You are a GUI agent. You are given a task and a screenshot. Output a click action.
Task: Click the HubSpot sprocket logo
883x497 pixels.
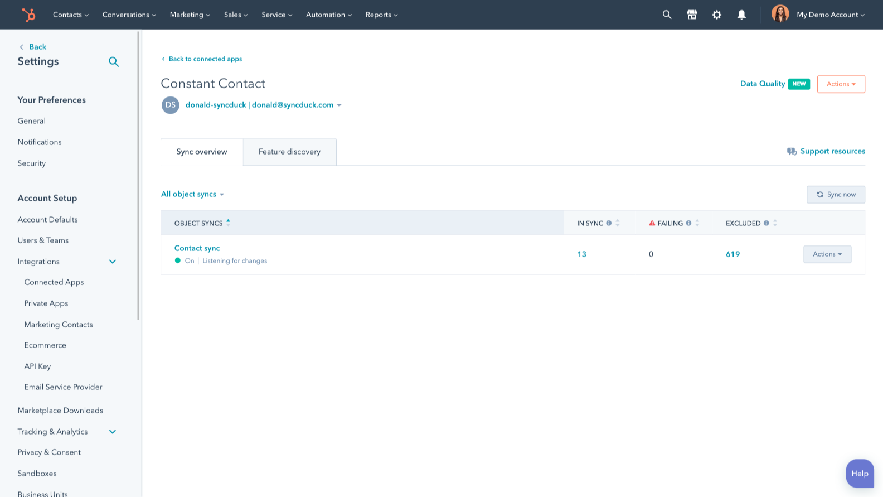[x=28, y=15]
